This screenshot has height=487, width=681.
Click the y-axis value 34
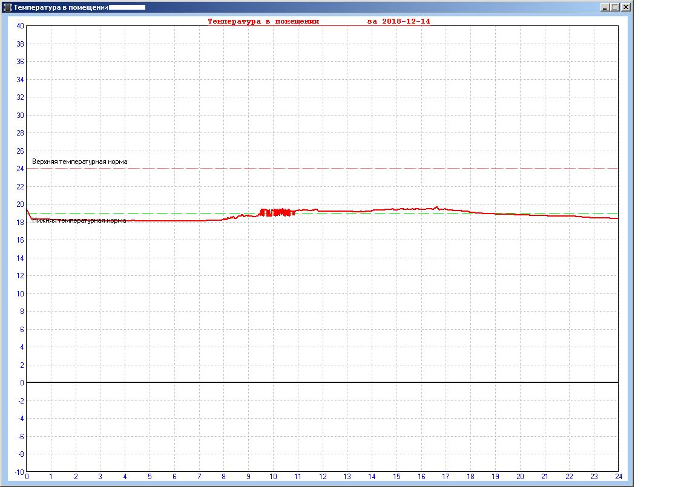(x=21, y=79)
